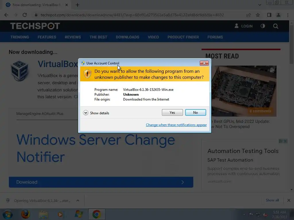Expand Show details chevron in UAC dialog
This screenshot has width=294, height=220.
(86, 113)
